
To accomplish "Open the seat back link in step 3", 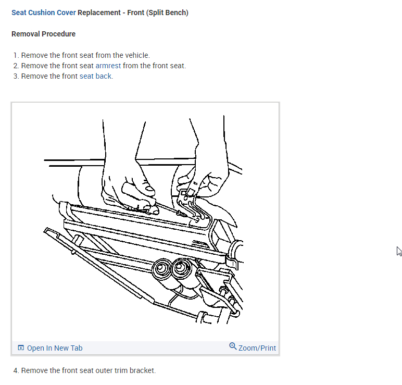I will 95,76.
